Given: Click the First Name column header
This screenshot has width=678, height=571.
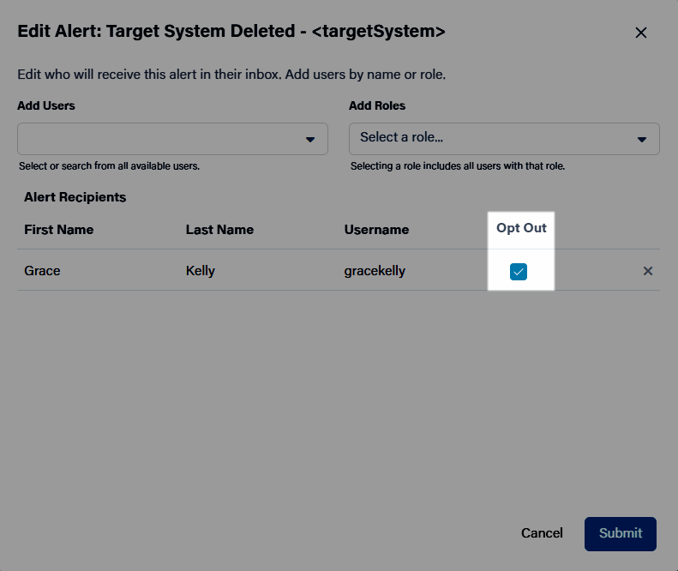Looking at the screenshot, I should tap(59, 229).
